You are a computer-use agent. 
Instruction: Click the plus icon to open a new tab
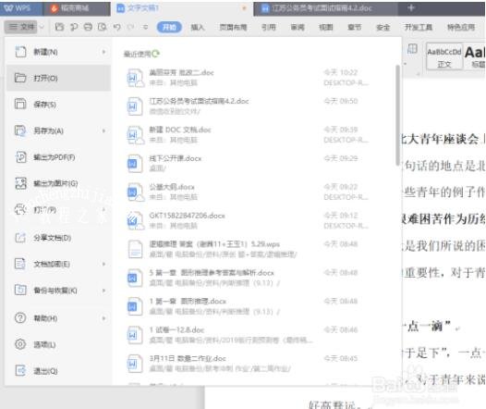pyautogui.click(x=411, y=7)
